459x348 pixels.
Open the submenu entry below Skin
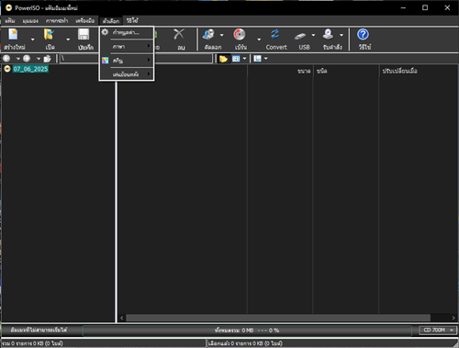pos(127,74)
